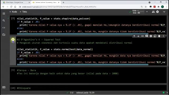169x95 pixels.
Task: Move the selected cell up
Action: click(x=134, y=36)
